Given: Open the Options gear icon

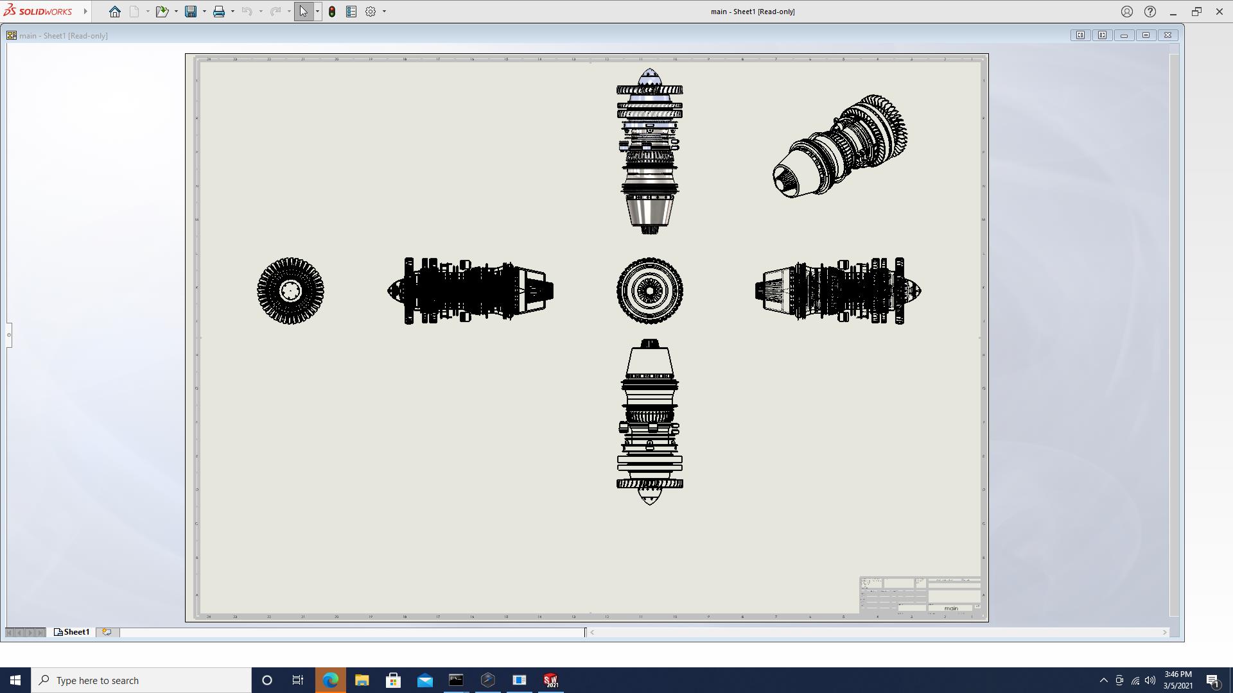Looking at the screenshot, I should [x=371, y=12].
